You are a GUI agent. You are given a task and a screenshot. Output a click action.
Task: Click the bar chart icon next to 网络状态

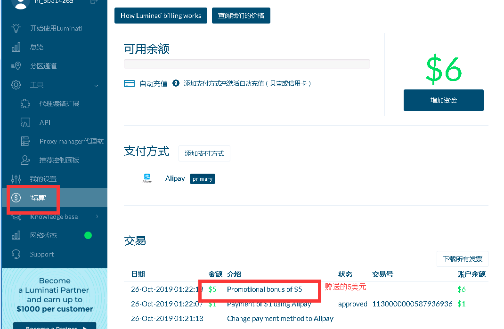16,235
